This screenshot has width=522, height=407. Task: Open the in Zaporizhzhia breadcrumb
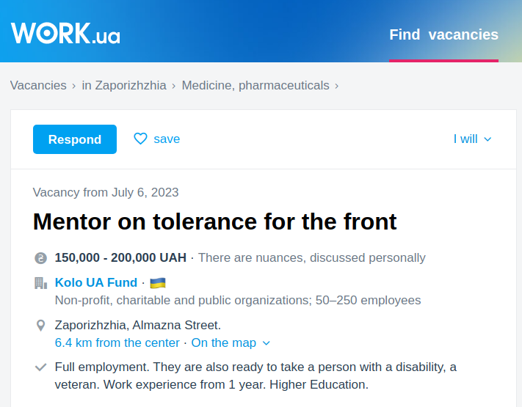click(x=124, y=85)
